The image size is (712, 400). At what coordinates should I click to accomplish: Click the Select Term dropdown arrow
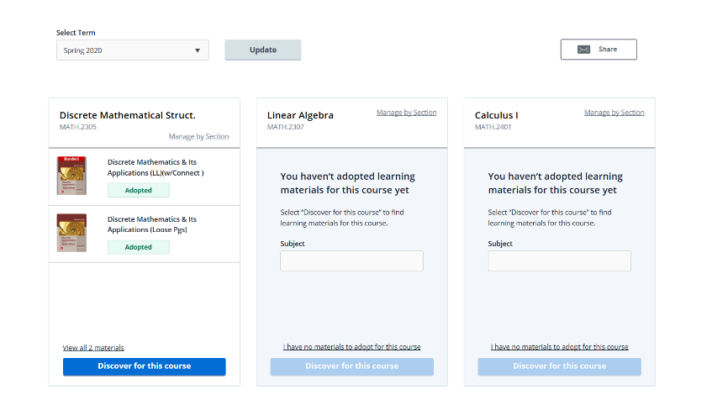pos(198,50)
